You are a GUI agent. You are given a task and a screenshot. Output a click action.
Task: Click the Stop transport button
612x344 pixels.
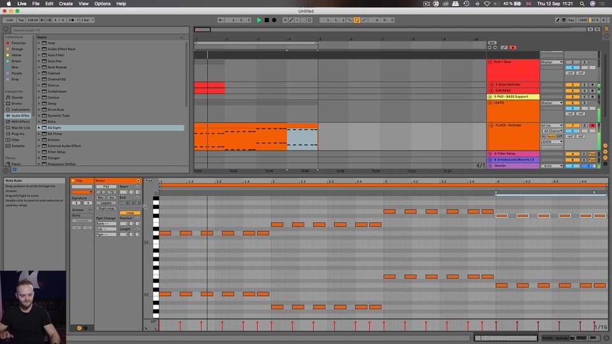[x=266, y=20]
